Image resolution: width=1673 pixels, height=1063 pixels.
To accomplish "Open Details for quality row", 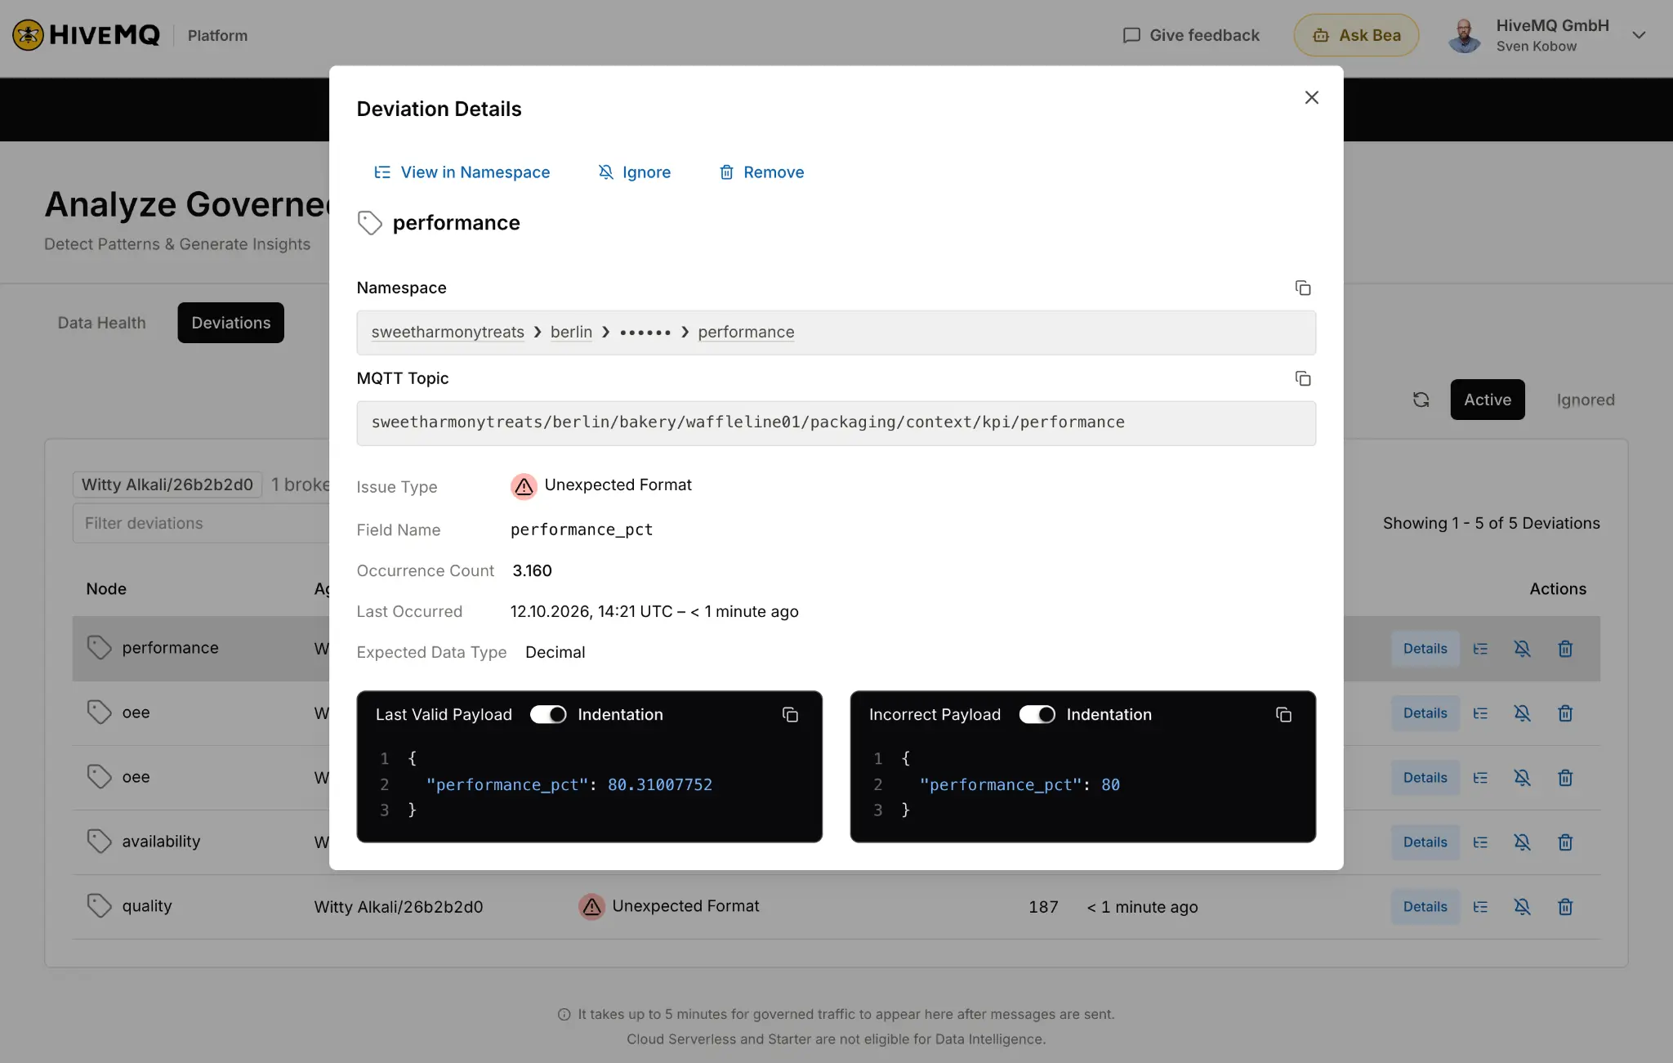I will [x=1425, y=907].
